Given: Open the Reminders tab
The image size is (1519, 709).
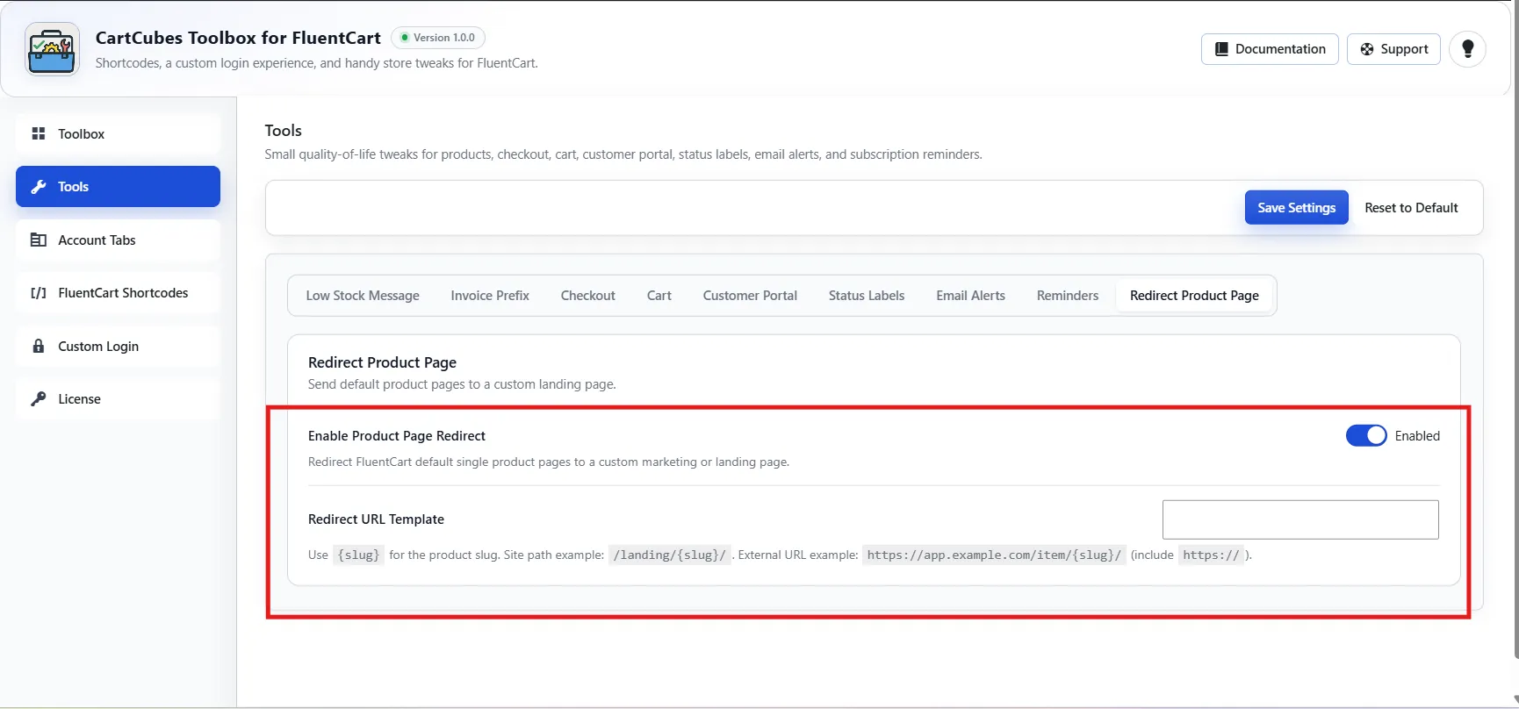Looking at the screenshot, I should [x=1068, y=296].
